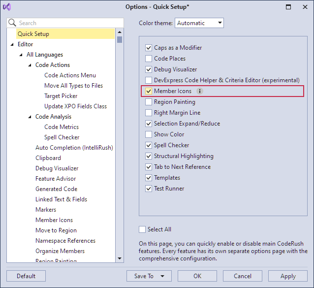Open the Generated Code page
314x288 pixels.
click(56, 189)
